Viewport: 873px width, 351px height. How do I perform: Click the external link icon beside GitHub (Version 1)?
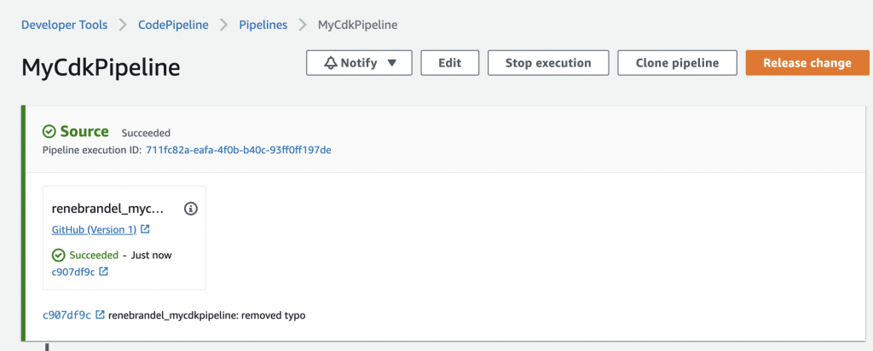(x=145, y=229)
